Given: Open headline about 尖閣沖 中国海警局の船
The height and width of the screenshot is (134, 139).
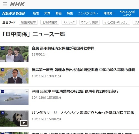Looking at the screenshot, I should click(x=75, y=91).
